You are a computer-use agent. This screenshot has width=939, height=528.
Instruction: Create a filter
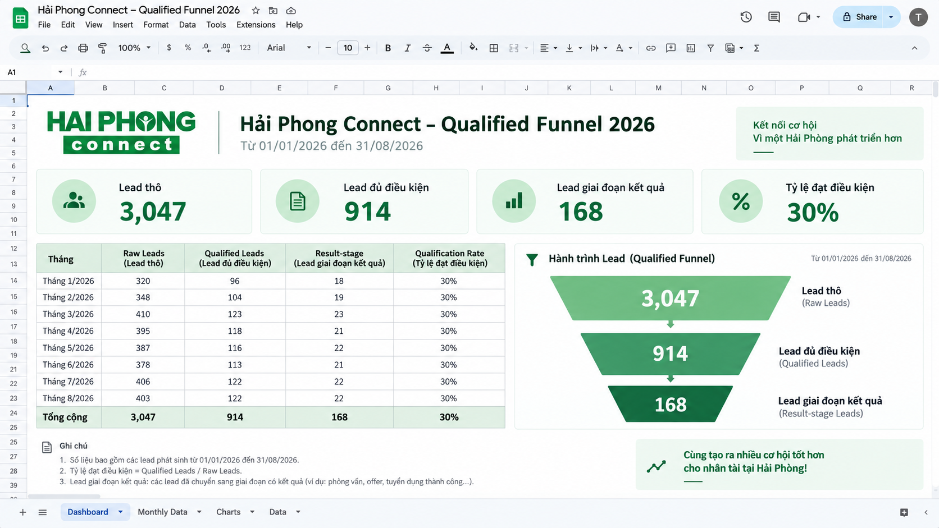(x=710, y=48)
